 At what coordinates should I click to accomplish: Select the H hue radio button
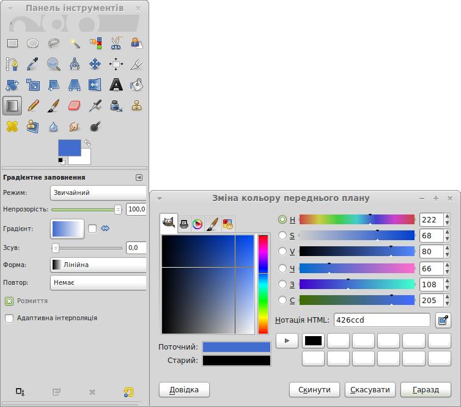point(282,219)
